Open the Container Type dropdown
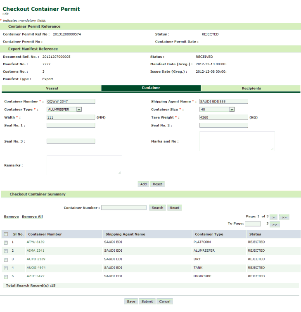 click(78, 110)
